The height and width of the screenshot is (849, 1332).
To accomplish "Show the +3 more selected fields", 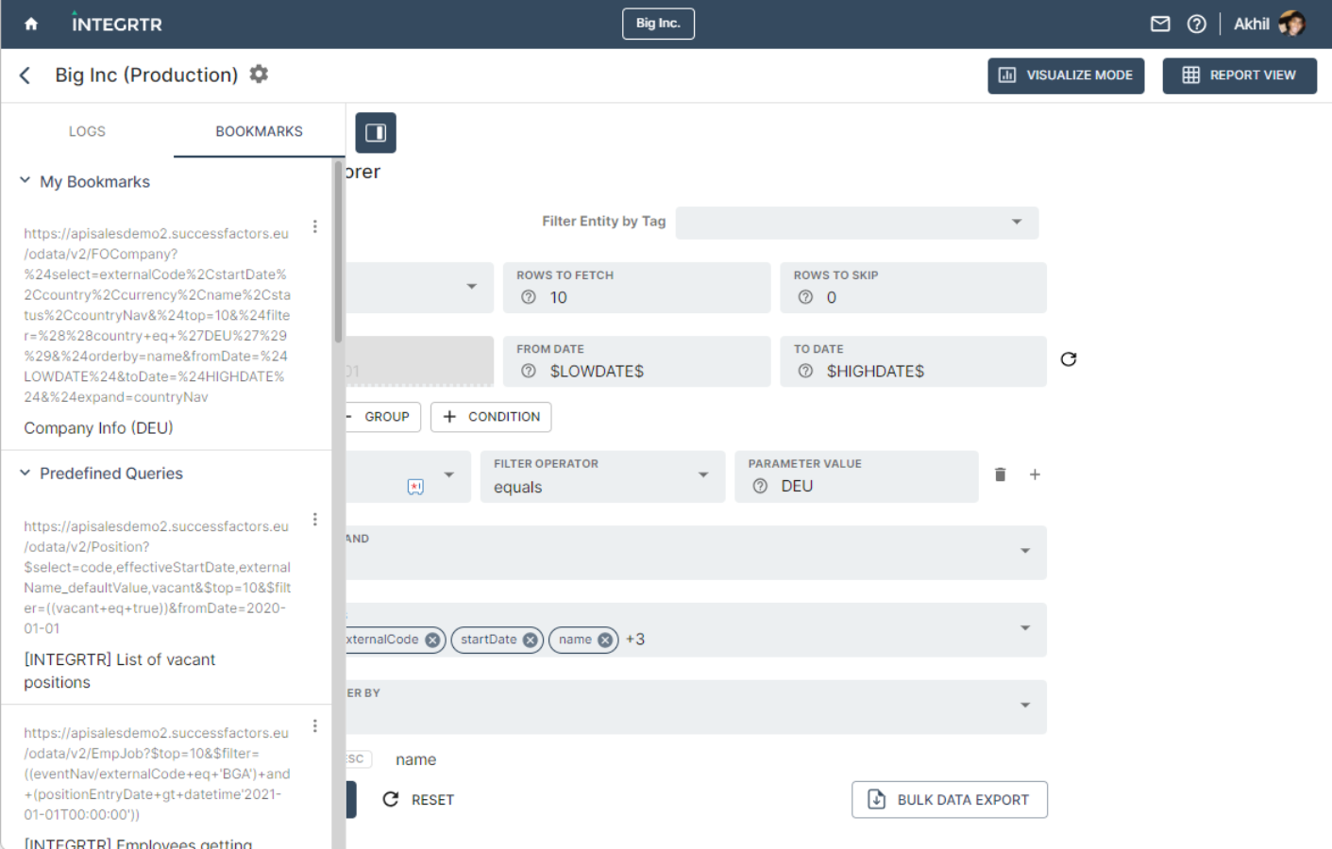I will coord(635,640).
